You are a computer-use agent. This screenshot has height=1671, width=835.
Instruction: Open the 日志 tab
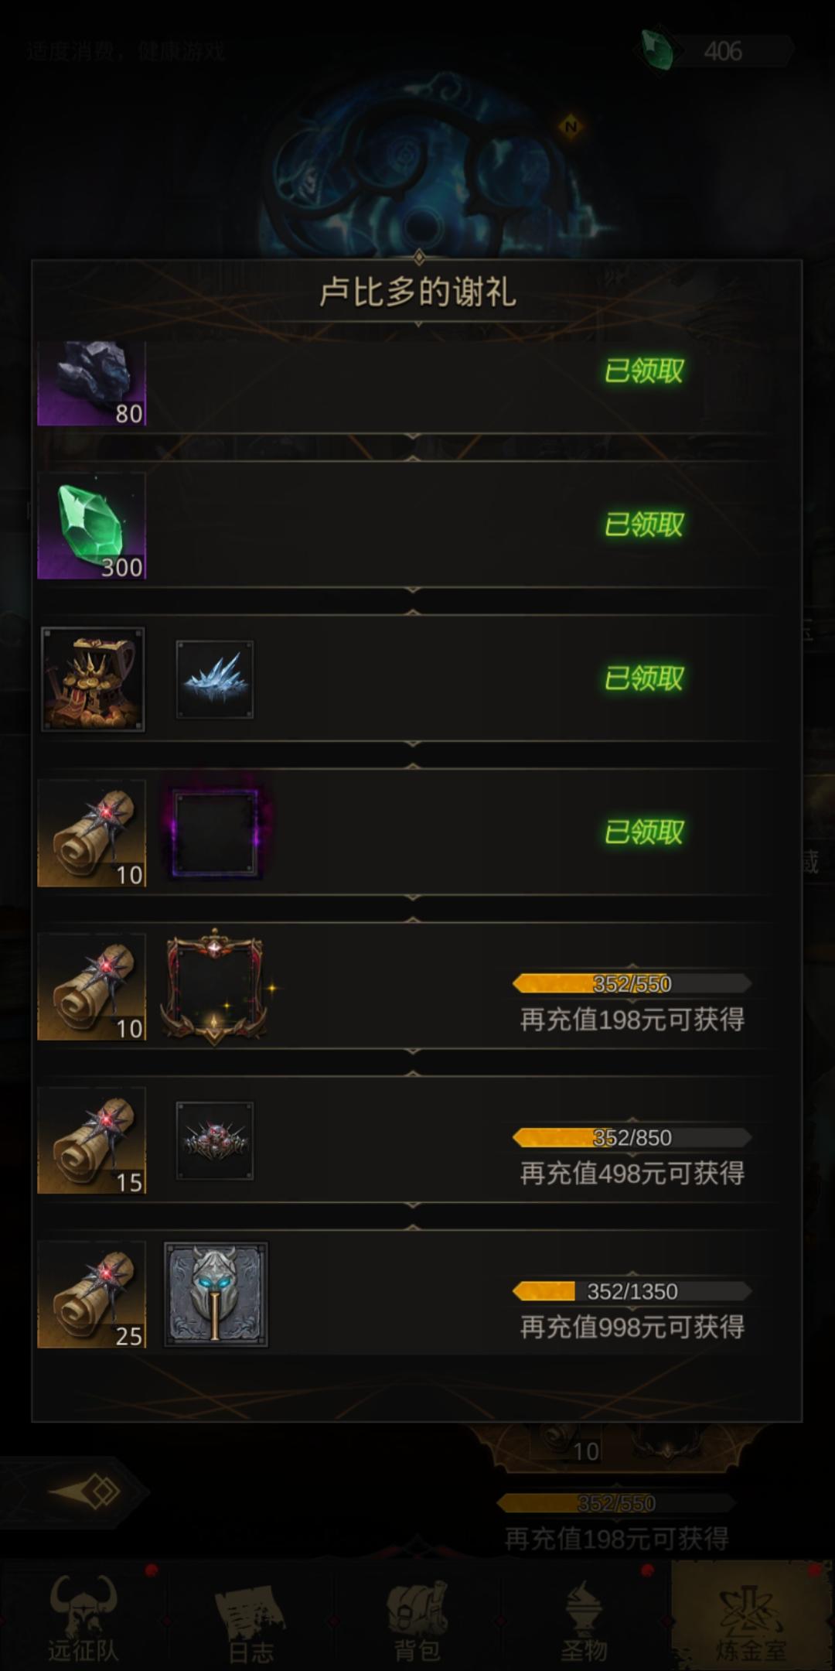pos(250,1617)
